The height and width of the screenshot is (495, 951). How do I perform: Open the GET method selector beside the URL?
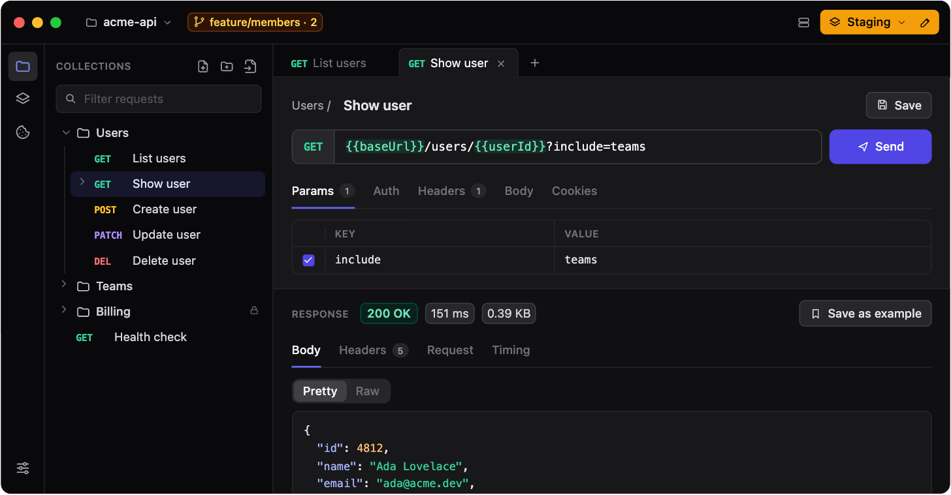pyautogui.click(x=314, y=147)
